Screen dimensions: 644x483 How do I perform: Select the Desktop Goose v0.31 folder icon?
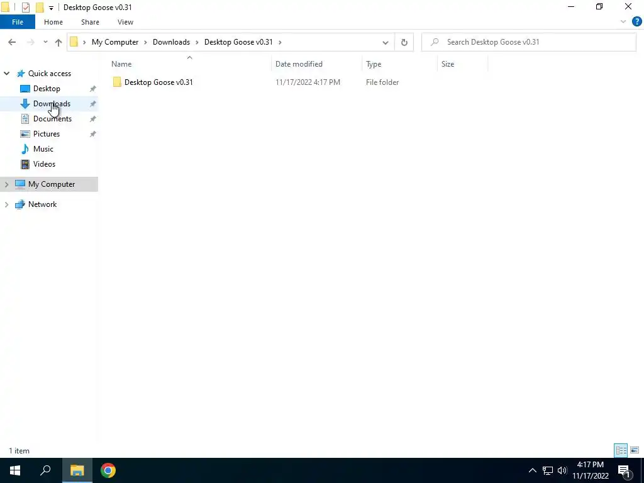[x=117, y=82]
